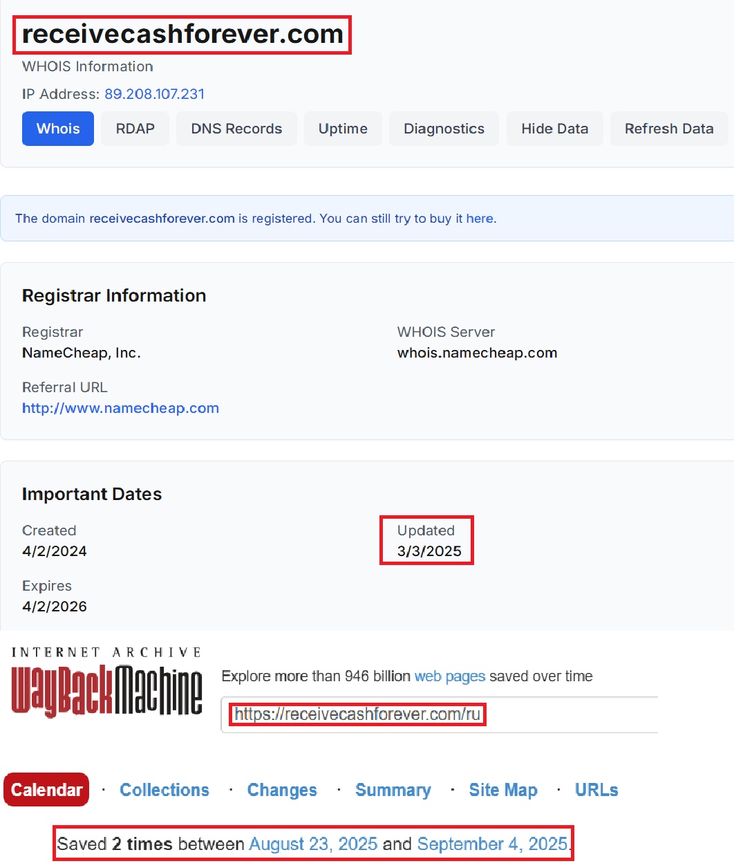
Task: Visit http://www.namecheap.com referral URL
Action: (x=120, y=408)
